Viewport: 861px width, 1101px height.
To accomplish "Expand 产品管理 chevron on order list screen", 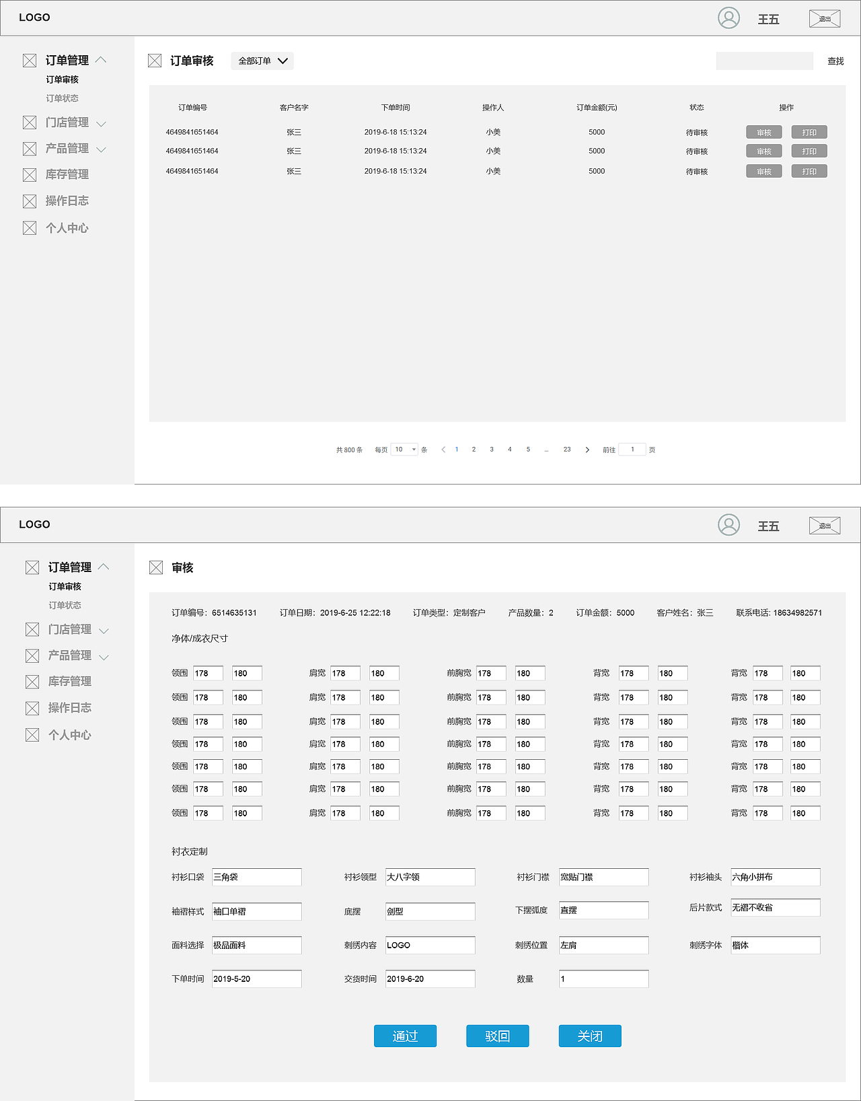I will (101, 149).
